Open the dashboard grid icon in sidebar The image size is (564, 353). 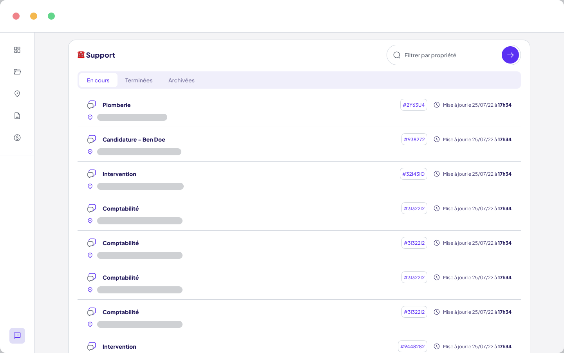[x=17, y=50]
